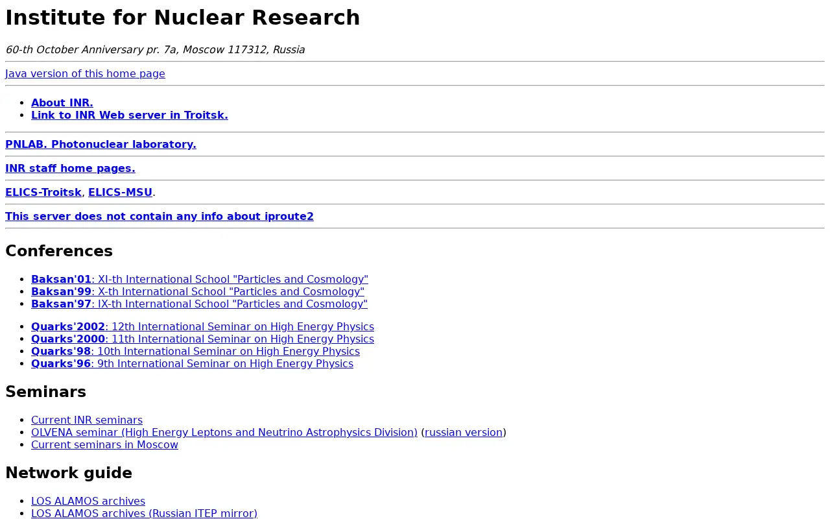Open the russian version of OLVENA seminar
Image resolution: width=830 pixels, height=519 pixels.
[464, 432]
